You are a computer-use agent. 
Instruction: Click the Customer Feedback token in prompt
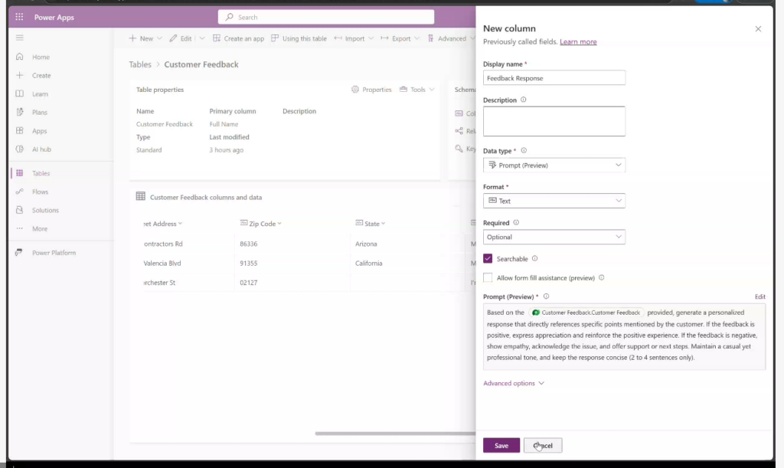point(586,313)
